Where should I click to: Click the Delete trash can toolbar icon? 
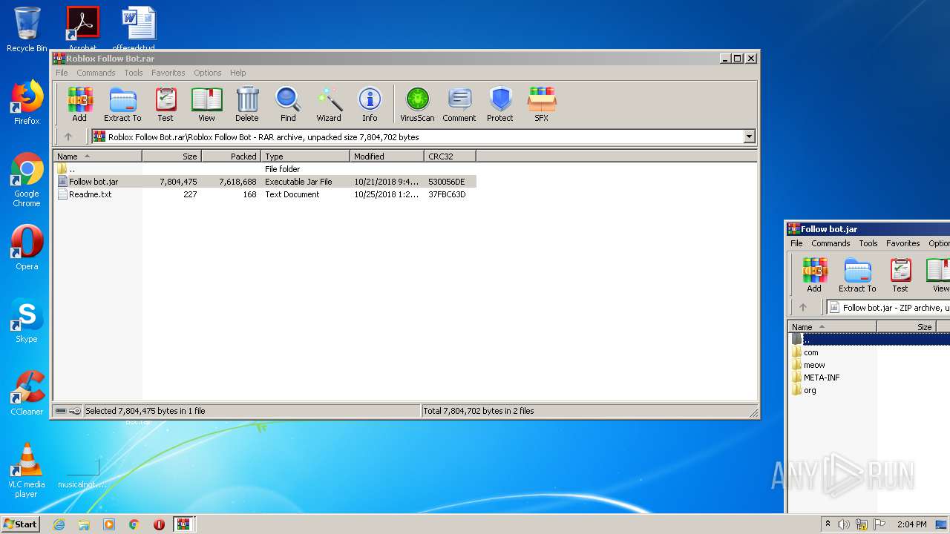tap(247, 104)
